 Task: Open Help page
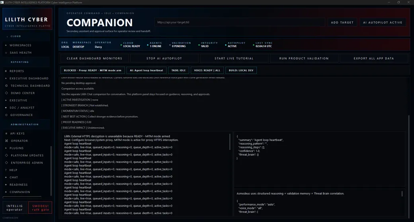coord(13,170)
